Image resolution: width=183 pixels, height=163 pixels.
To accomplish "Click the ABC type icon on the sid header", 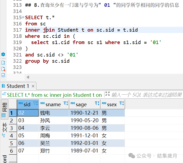I will pos(21,103).
